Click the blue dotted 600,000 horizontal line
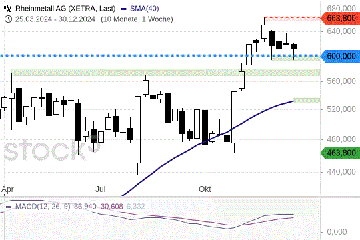 (160, 56)
